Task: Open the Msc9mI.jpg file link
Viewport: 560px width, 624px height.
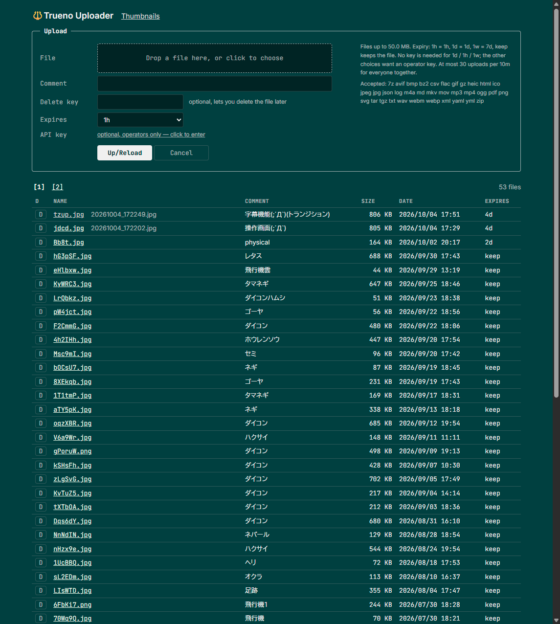Action: click(x=72, y=354)
